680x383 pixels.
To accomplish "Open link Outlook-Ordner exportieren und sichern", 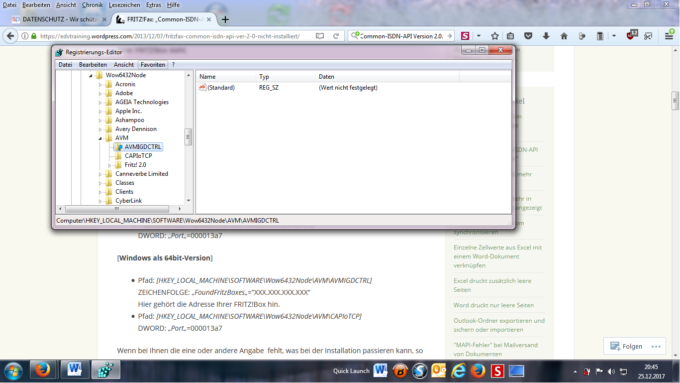I will 499,325.
